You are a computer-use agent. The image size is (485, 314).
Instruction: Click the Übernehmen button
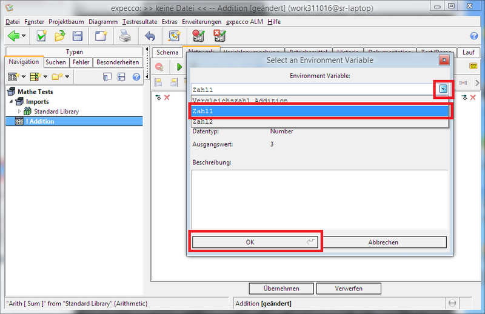(281, 289)
